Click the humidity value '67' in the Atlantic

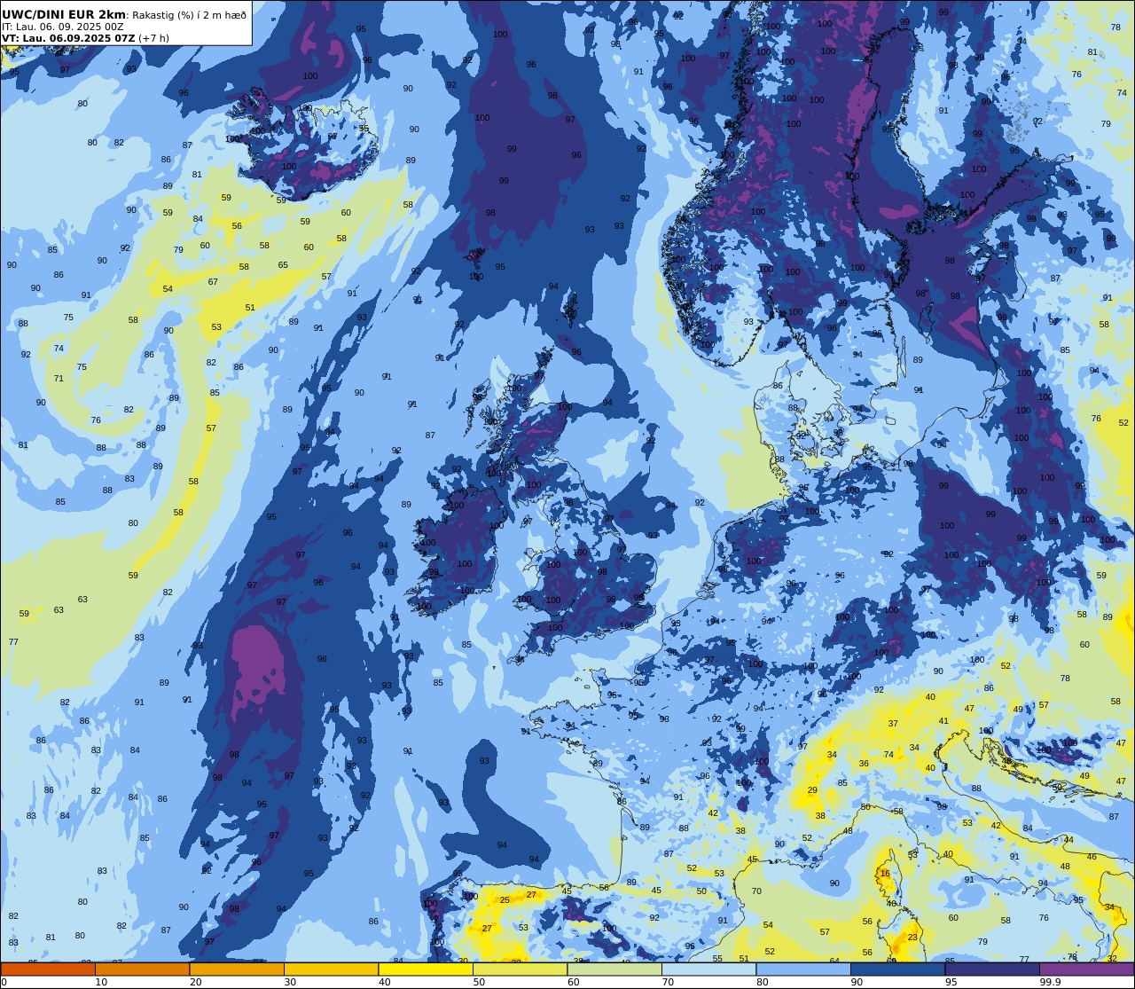[213, 282]
